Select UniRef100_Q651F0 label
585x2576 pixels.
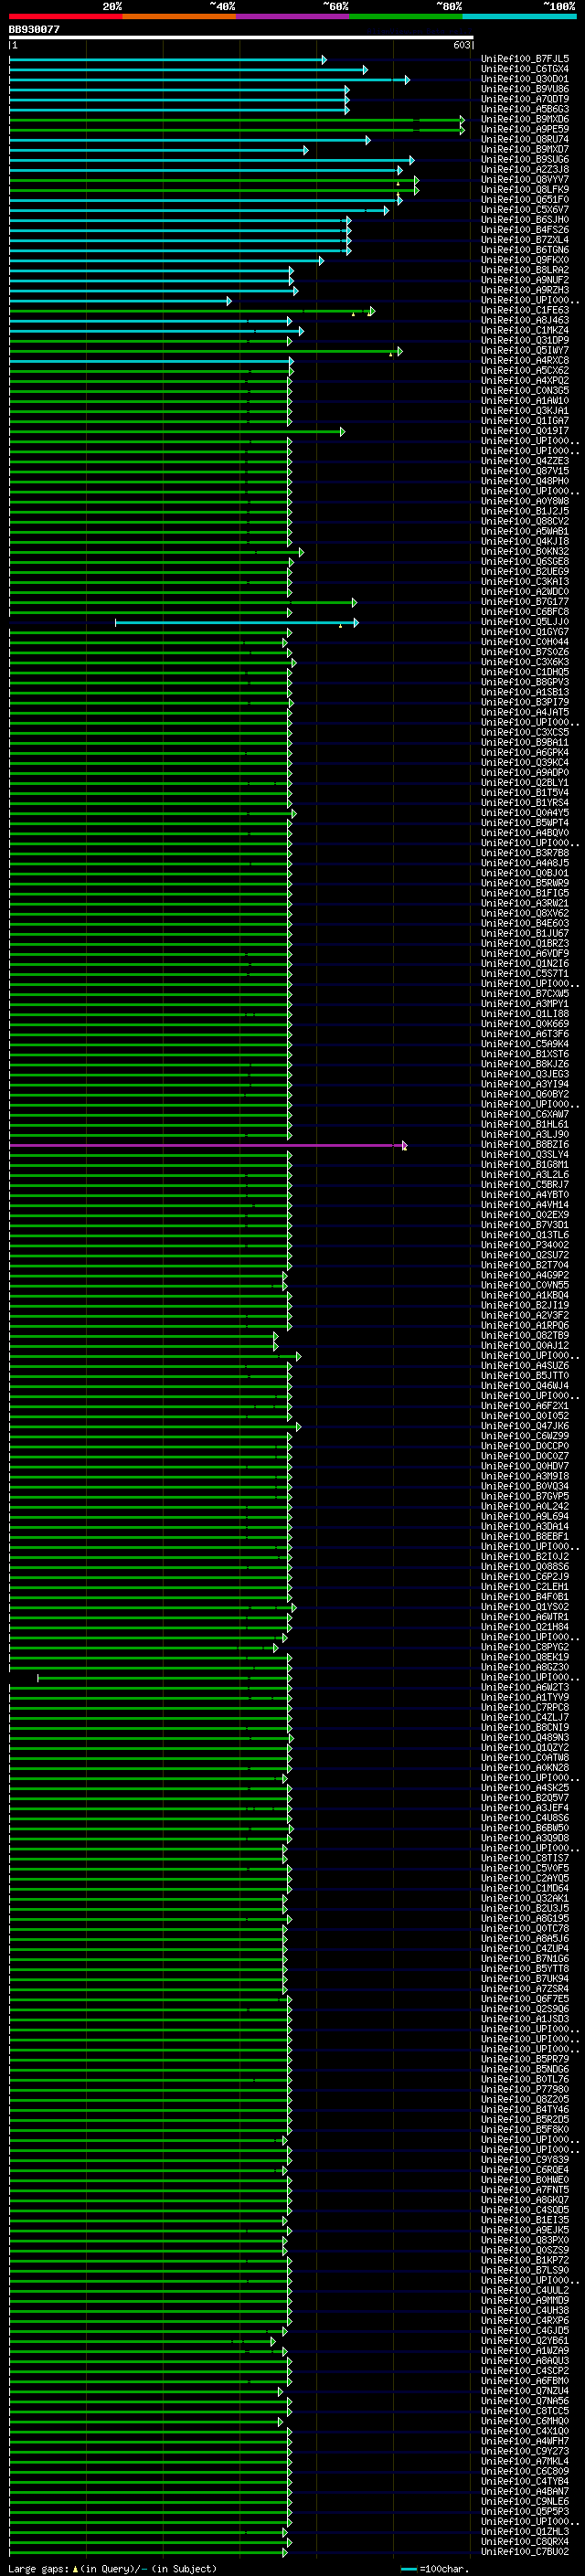525,200
